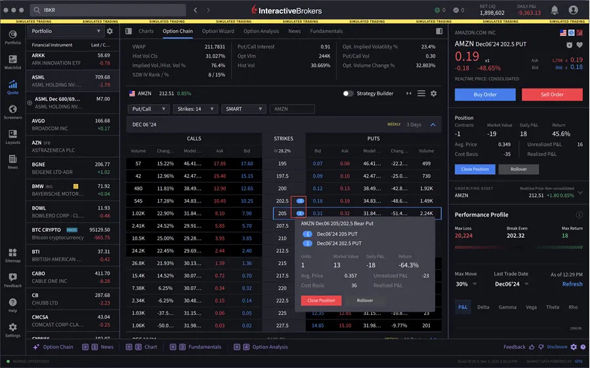The height and width of the screenshot is (368, 590).
Task: Open the user account profile icon
Action: coord(573,10)
